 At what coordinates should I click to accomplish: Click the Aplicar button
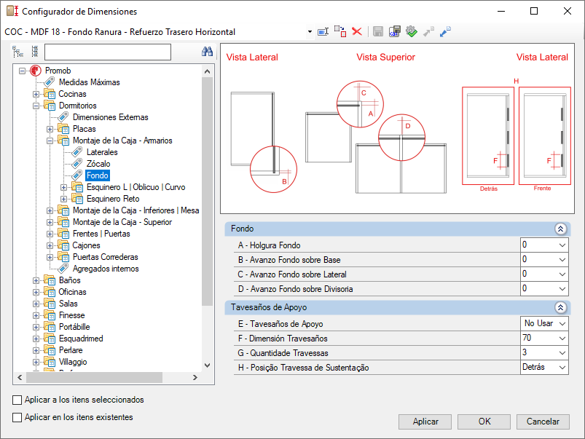click(425, 422)
